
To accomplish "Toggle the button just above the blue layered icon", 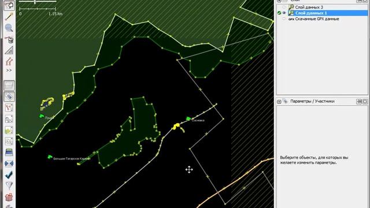I will point(9,141).
